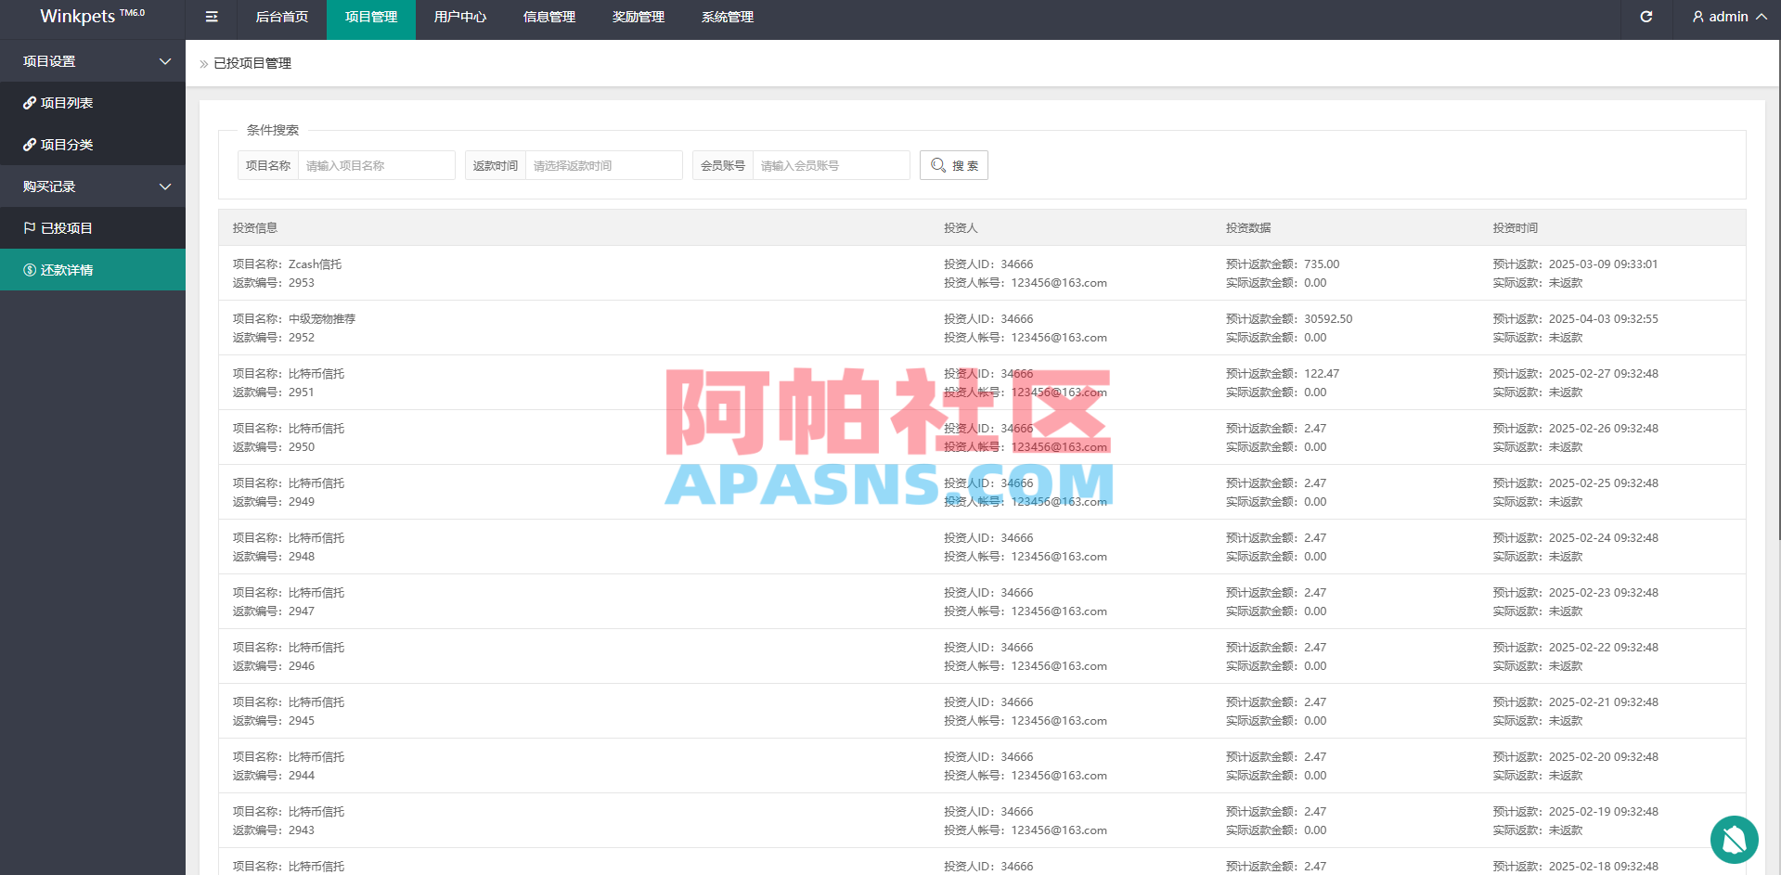Go to 后台首页 in the top bar
Screen dimensions: 1781x875
point(282,17)
